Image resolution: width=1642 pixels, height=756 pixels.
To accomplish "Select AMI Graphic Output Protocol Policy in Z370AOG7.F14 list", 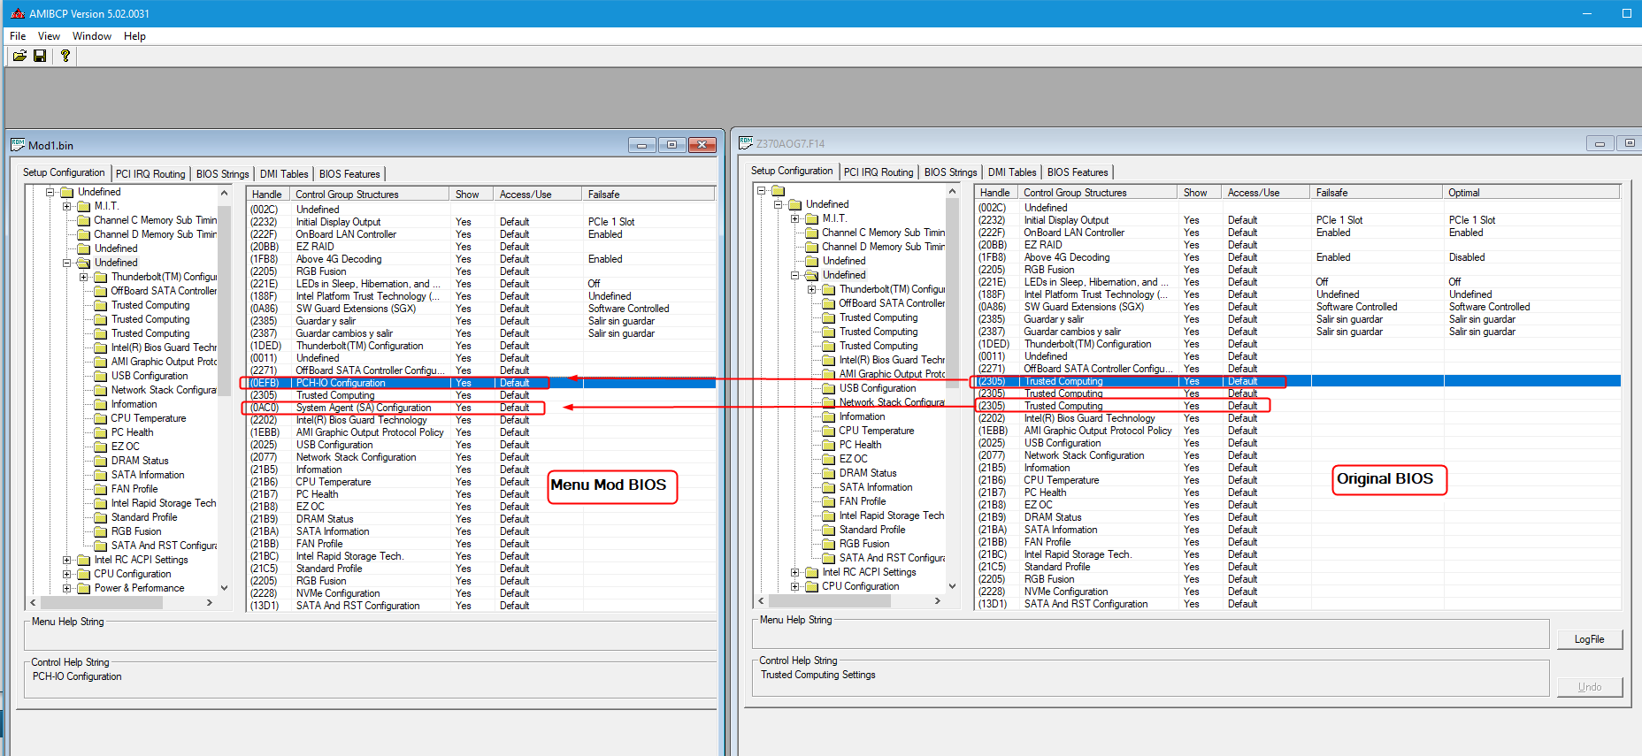I will click(x=1298, y=431).
